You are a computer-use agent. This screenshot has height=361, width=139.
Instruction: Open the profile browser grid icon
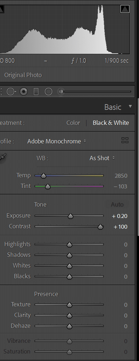coord(125,141)
